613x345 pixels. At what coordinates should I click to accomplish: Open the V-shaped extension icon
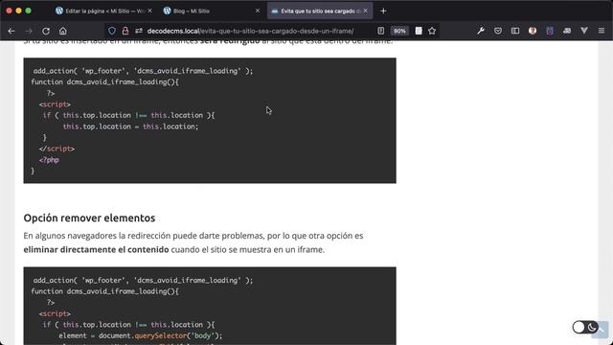584,31
